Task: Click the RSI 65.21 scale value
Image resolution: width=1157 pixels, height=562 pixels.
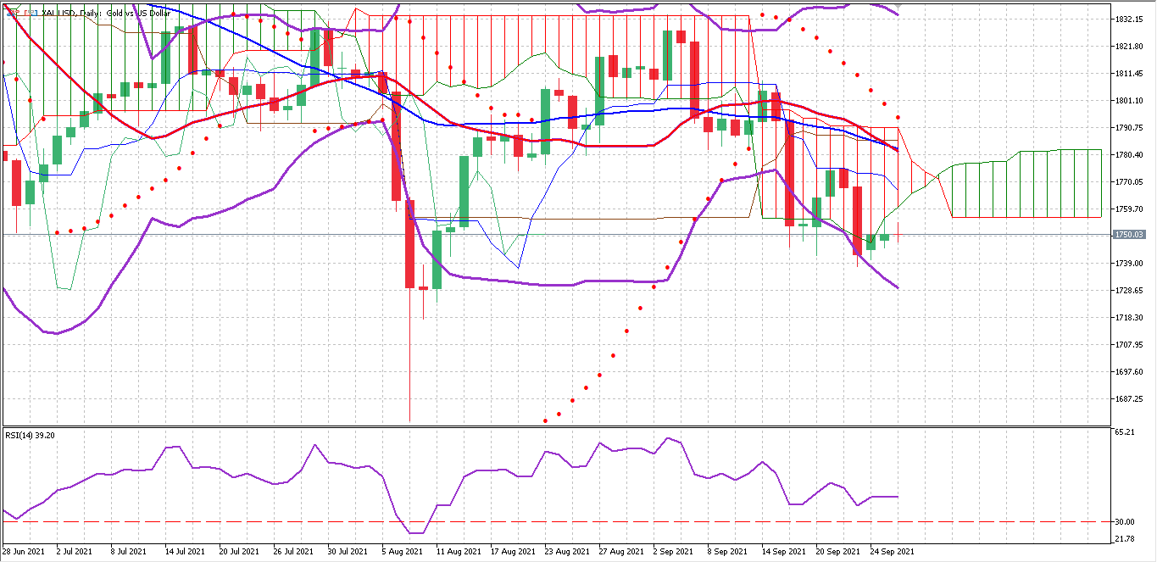Action: (1123, 432)
